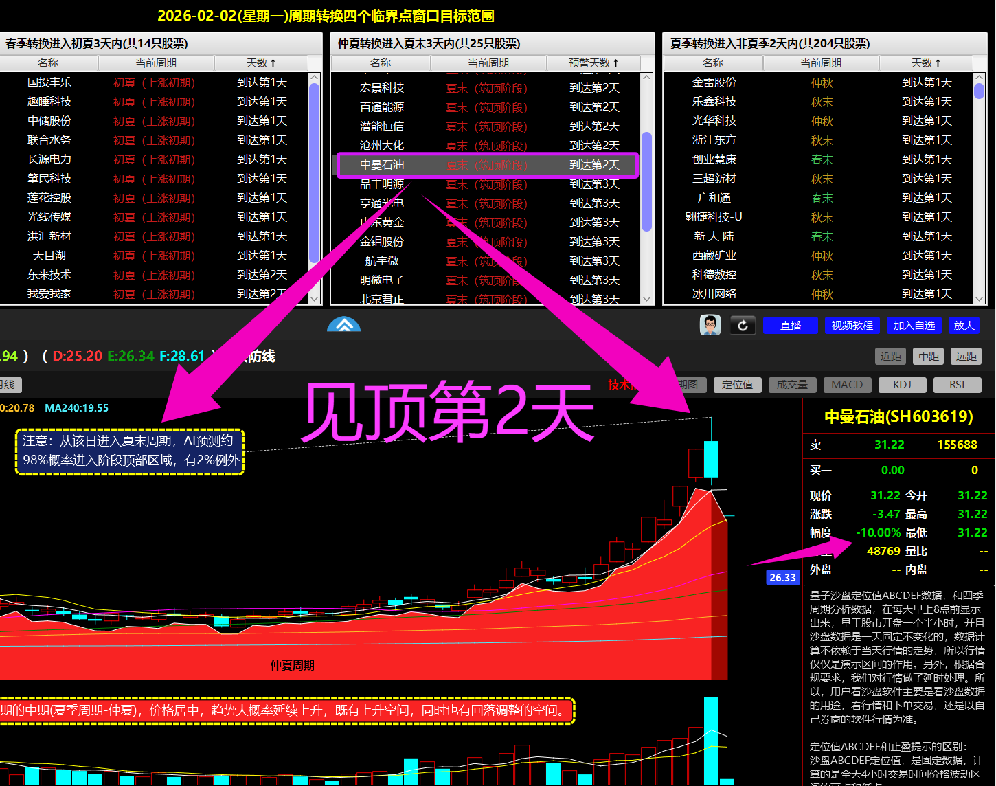
Task: Switch to the 定位值 tab
Action: (x=737, y=385)
